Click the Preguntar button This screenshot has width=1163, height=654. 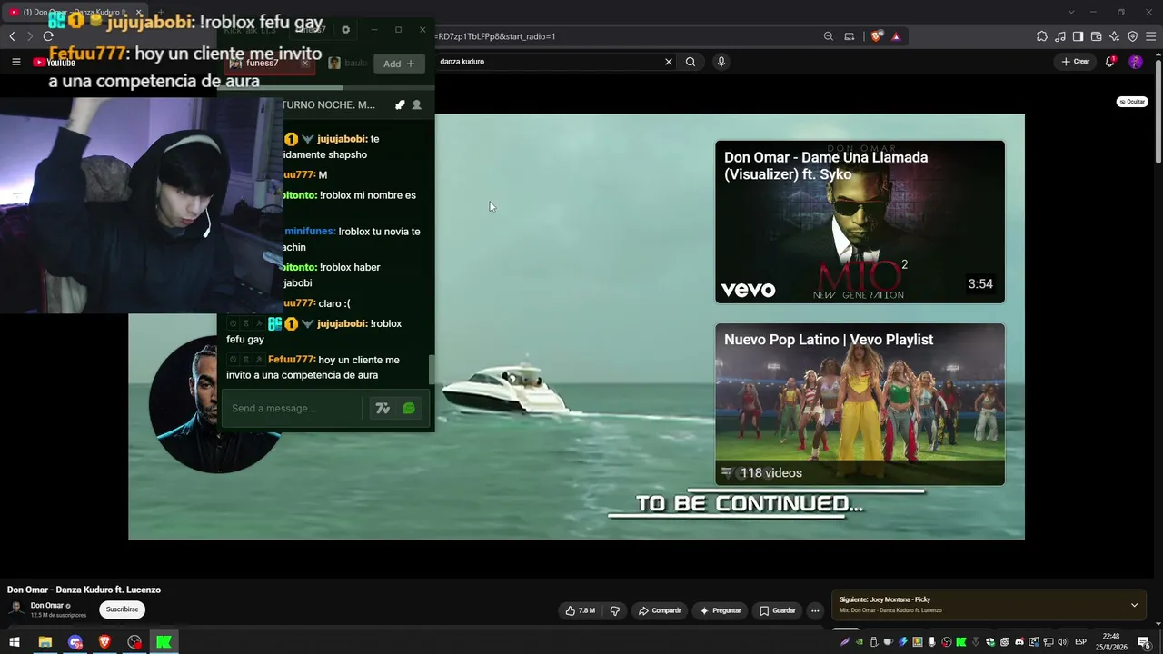coord(721,610)
